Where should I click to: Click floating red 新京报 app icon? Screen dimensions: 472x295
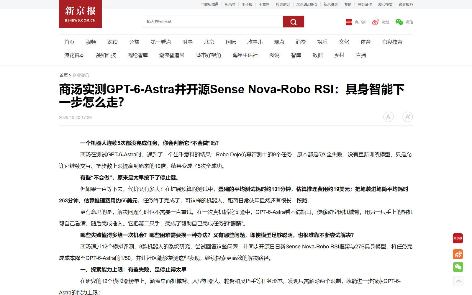coord(458,238)
